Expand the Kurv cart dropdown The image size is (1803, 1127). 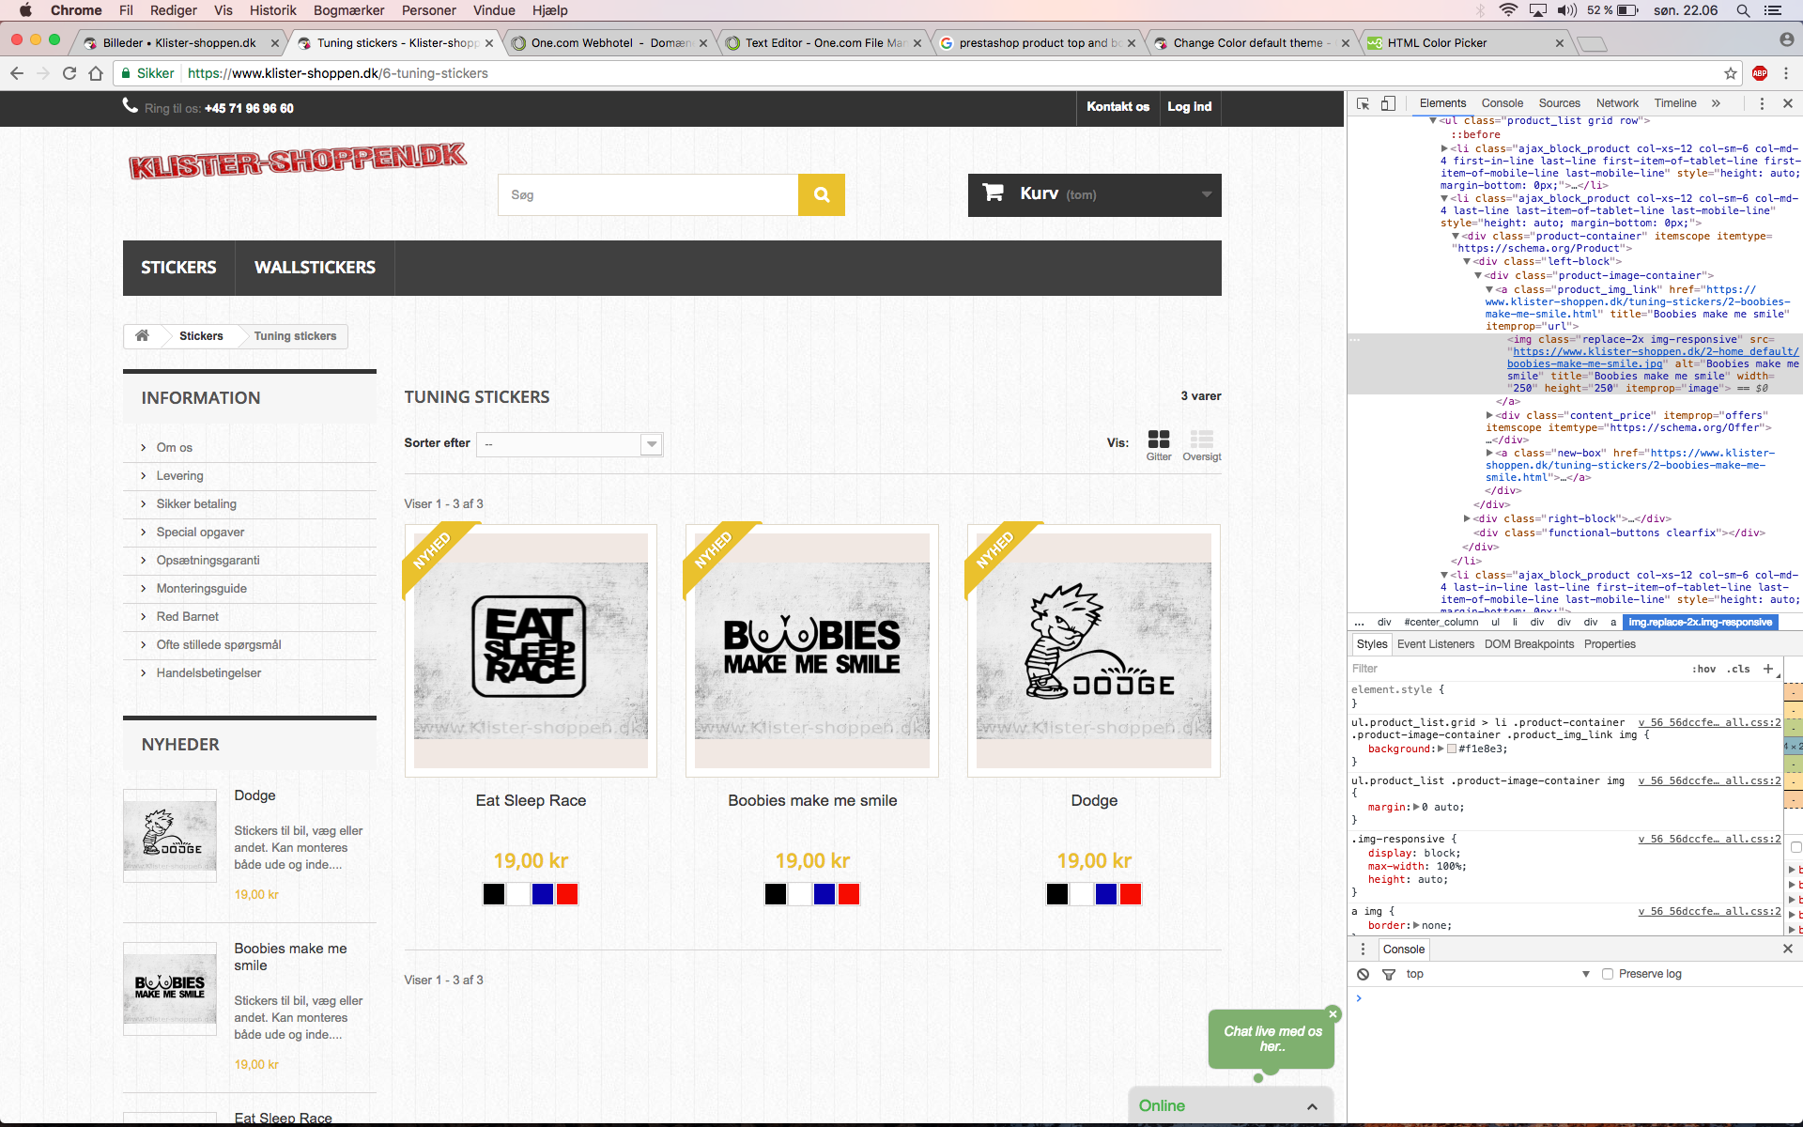coord(1206,194)
